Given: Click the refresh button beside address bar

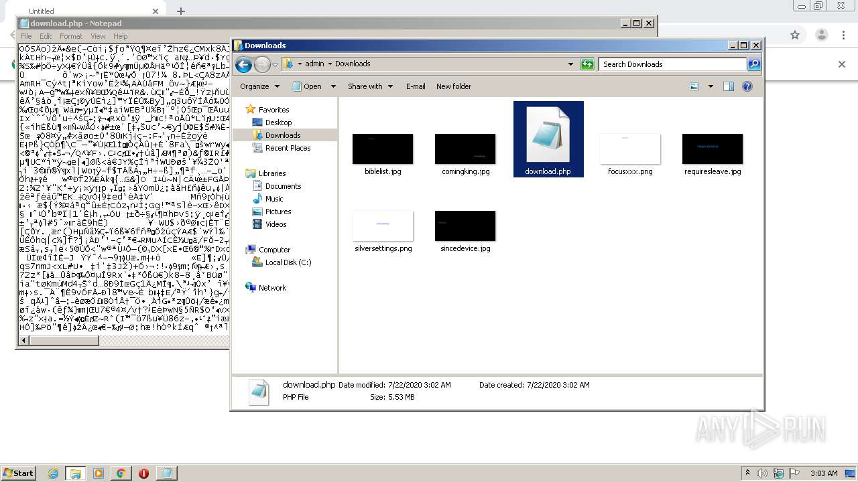Looking at the screenshot, I should coord(587,64).
